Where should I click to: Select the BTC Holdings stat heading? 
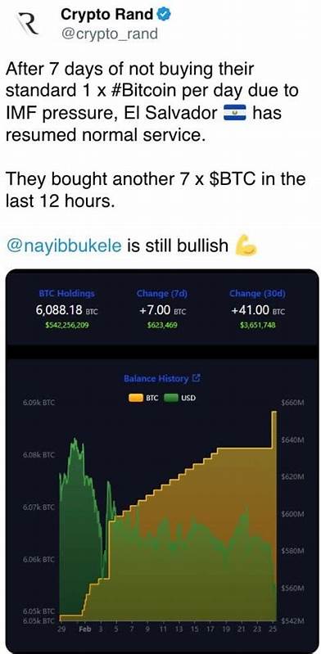67,293
